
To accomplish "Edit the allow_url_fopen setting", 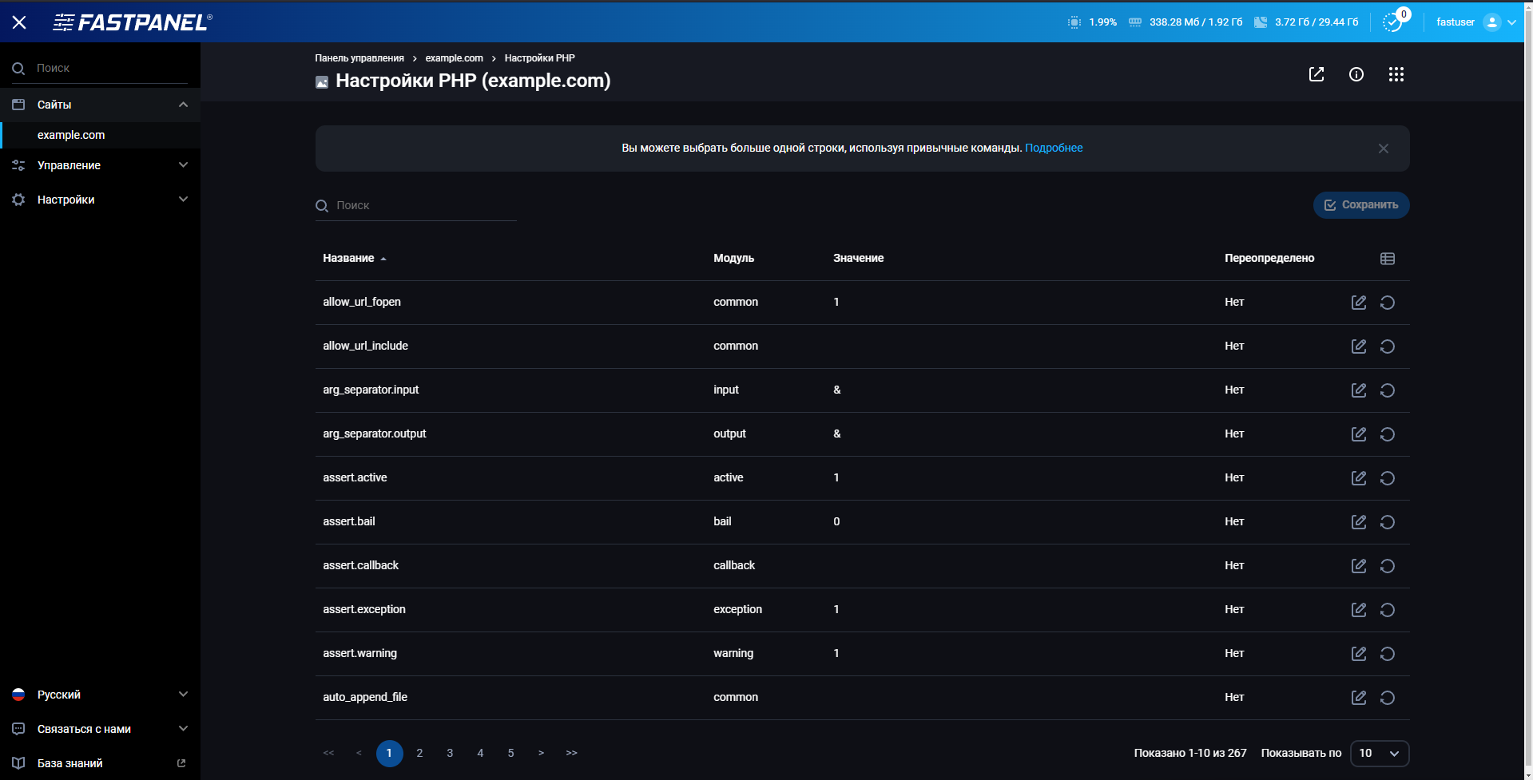I will coord(1358,303).
